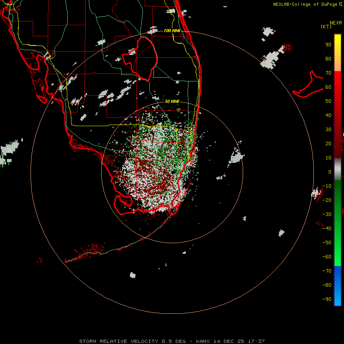
Task: Click the -50 value on velocity scale
Action: (327, 243)
